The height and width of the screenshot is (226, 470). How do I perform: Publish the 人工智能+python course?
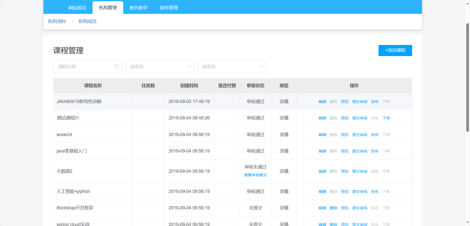pyautogui.click(x=375, y=191)
